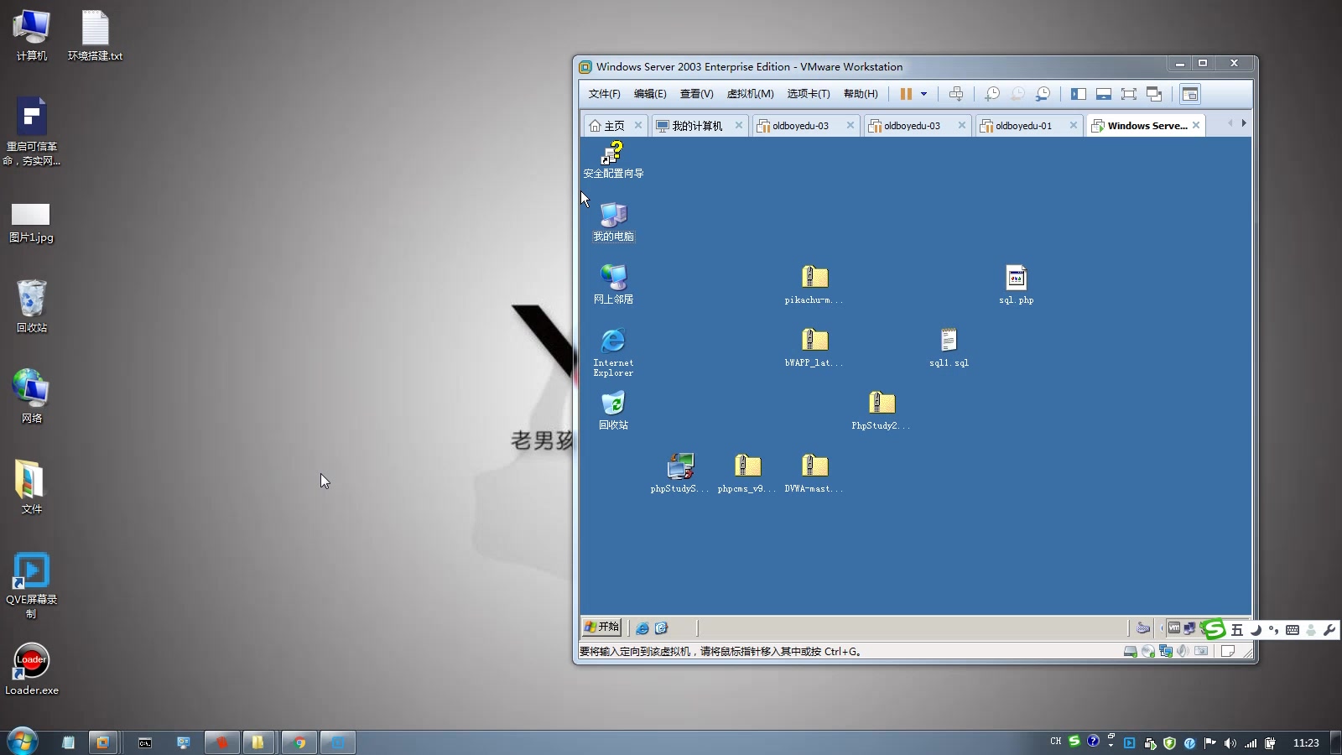The height and width of the screenshot is (755, 1342).
Task: Toggle Chinese punctuation mode on IME bar
Action: [1273, 630]
